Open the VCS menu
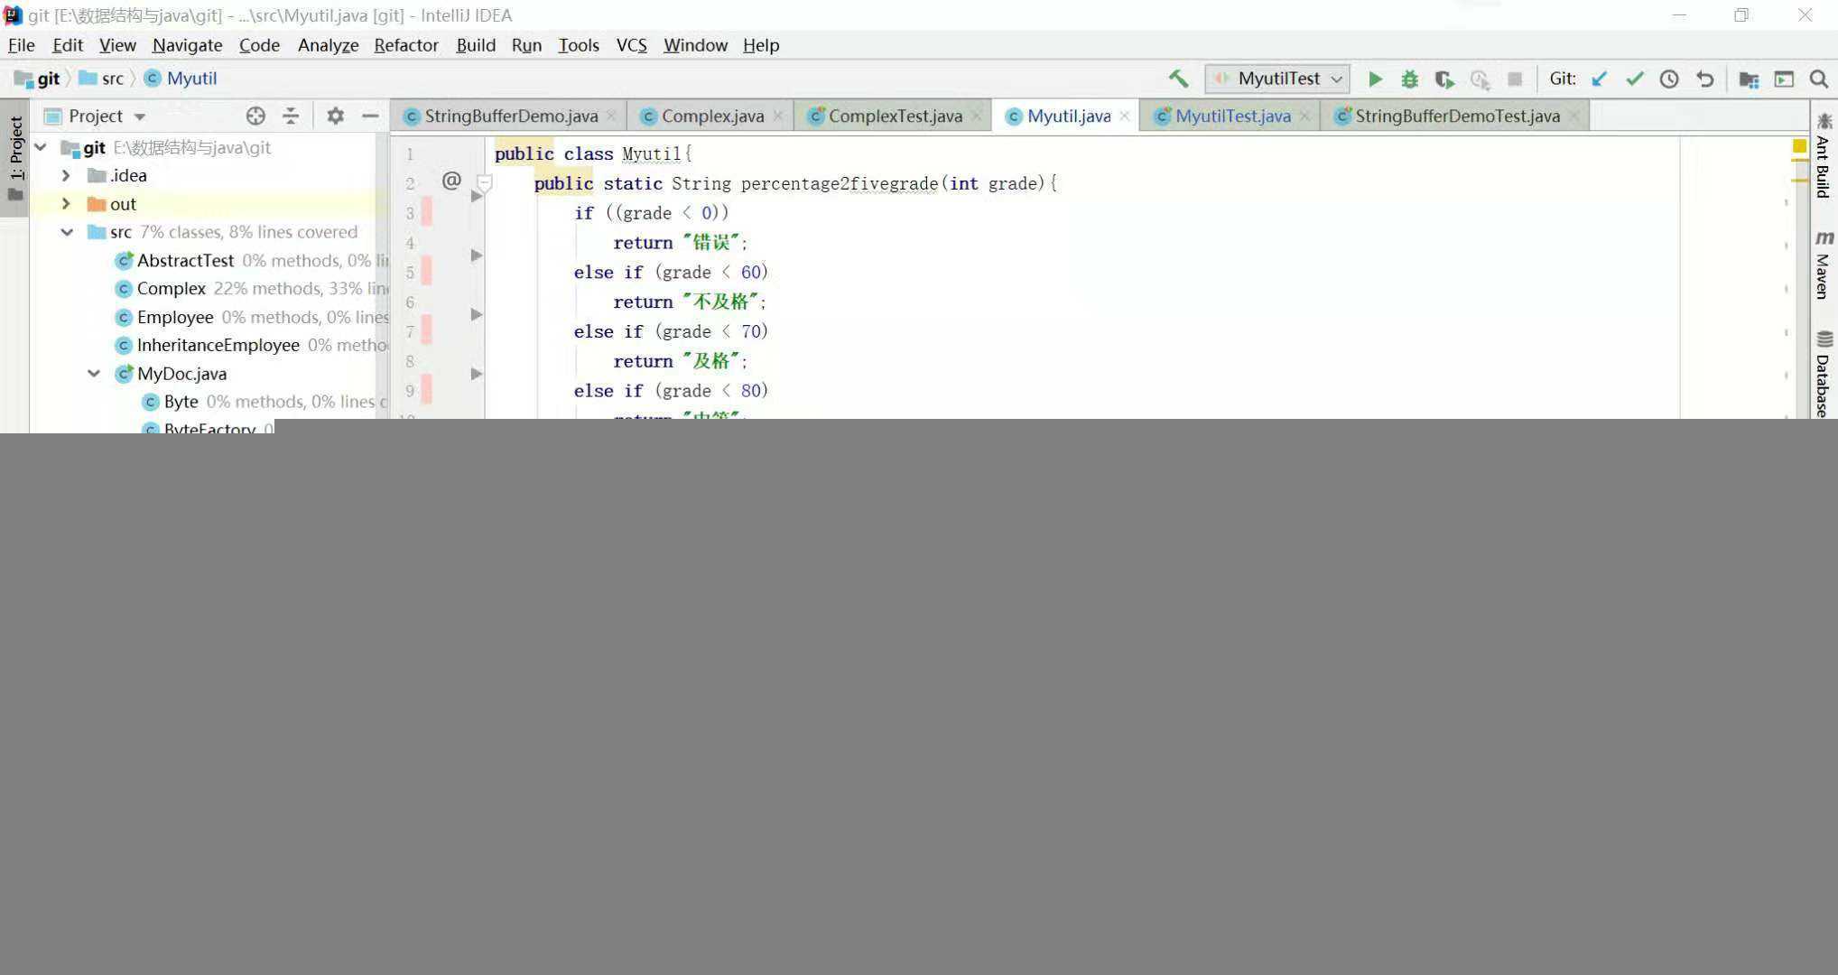1838x975 pixels. pyautogui.click(x=631, y=45)
